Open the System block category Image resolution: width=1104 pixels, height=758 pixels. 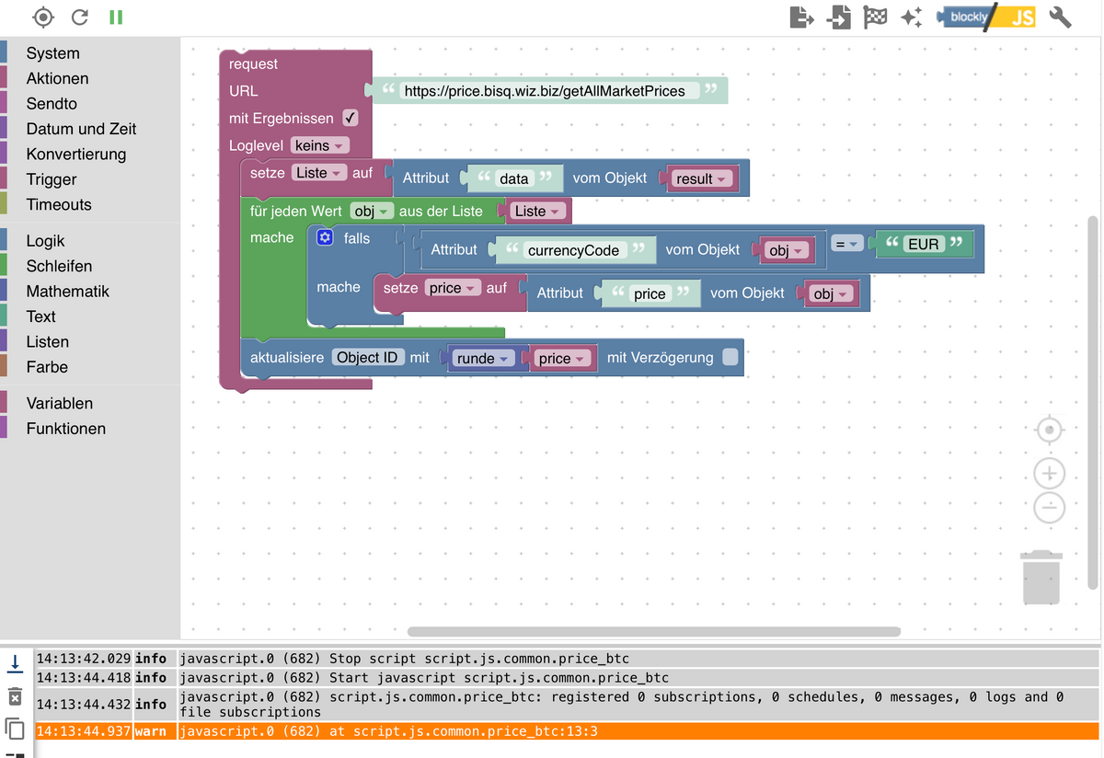click(53, 53)
